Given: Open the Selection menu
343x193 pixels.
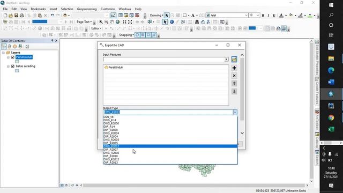Looking at the screenshot, I should pyautogui.click(x=67, y=9).
